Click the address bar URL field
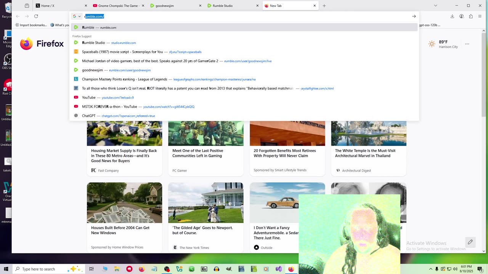488x274 pixels. point(246,16)
